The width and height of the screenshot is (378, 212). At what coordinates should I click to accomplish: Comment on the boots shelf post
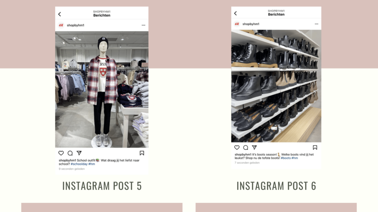coord(245,147)
